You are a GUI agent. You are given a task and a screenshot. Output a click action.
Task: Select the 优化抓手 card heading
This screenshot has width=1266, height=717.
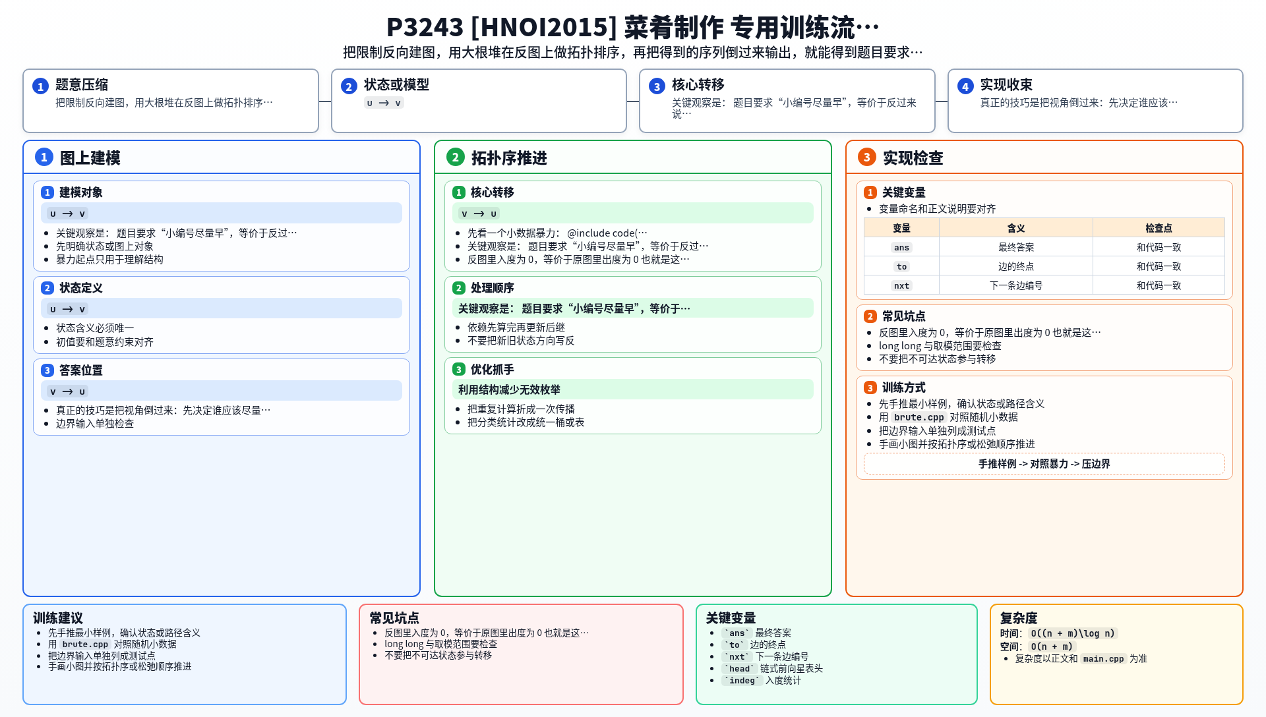click(x=492, y=370)
